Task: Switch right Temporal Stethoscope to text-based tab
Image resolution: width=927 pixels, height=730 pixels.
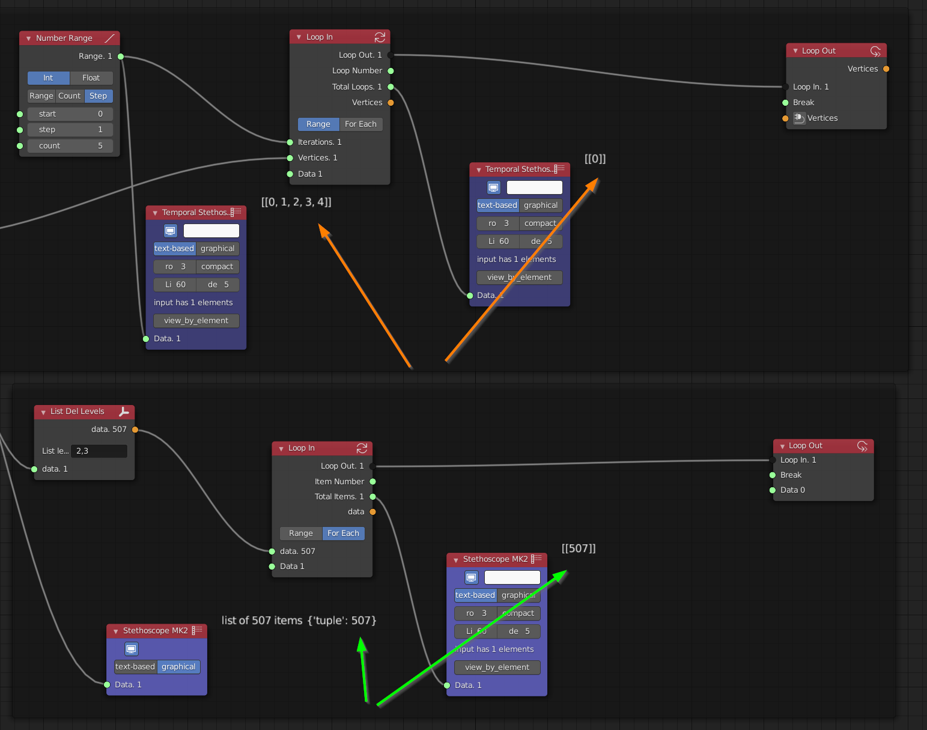Action: (497, 205)
